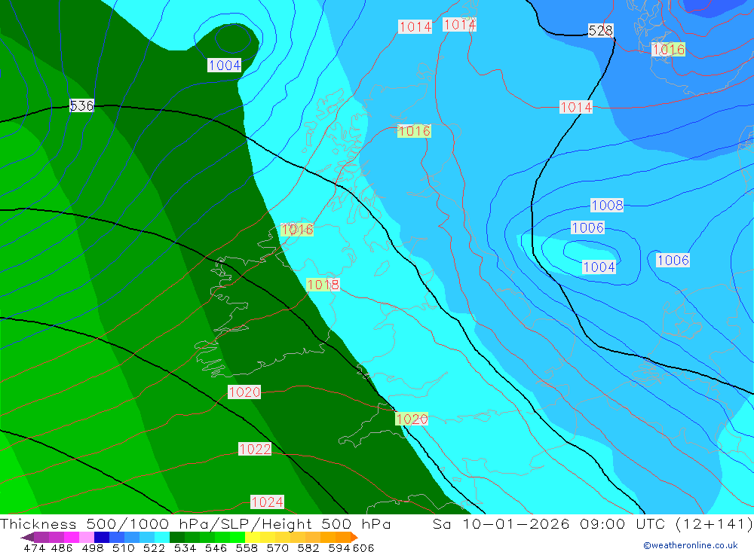Select the 1020 label with green highlight
Image resolution: width=754 pixels, height=552 pixels.
(x=412, y=419)
